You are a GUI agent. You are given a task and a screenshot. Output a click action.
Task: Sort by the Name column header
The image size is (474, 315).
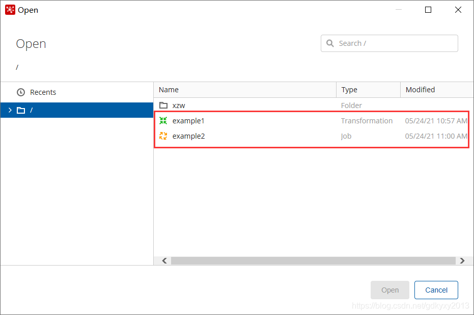pyautogui.click(x=245, y=90)
